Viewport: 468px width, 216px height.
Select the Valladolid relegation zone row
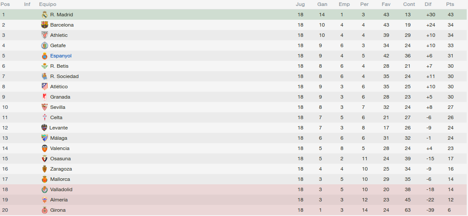234,189
